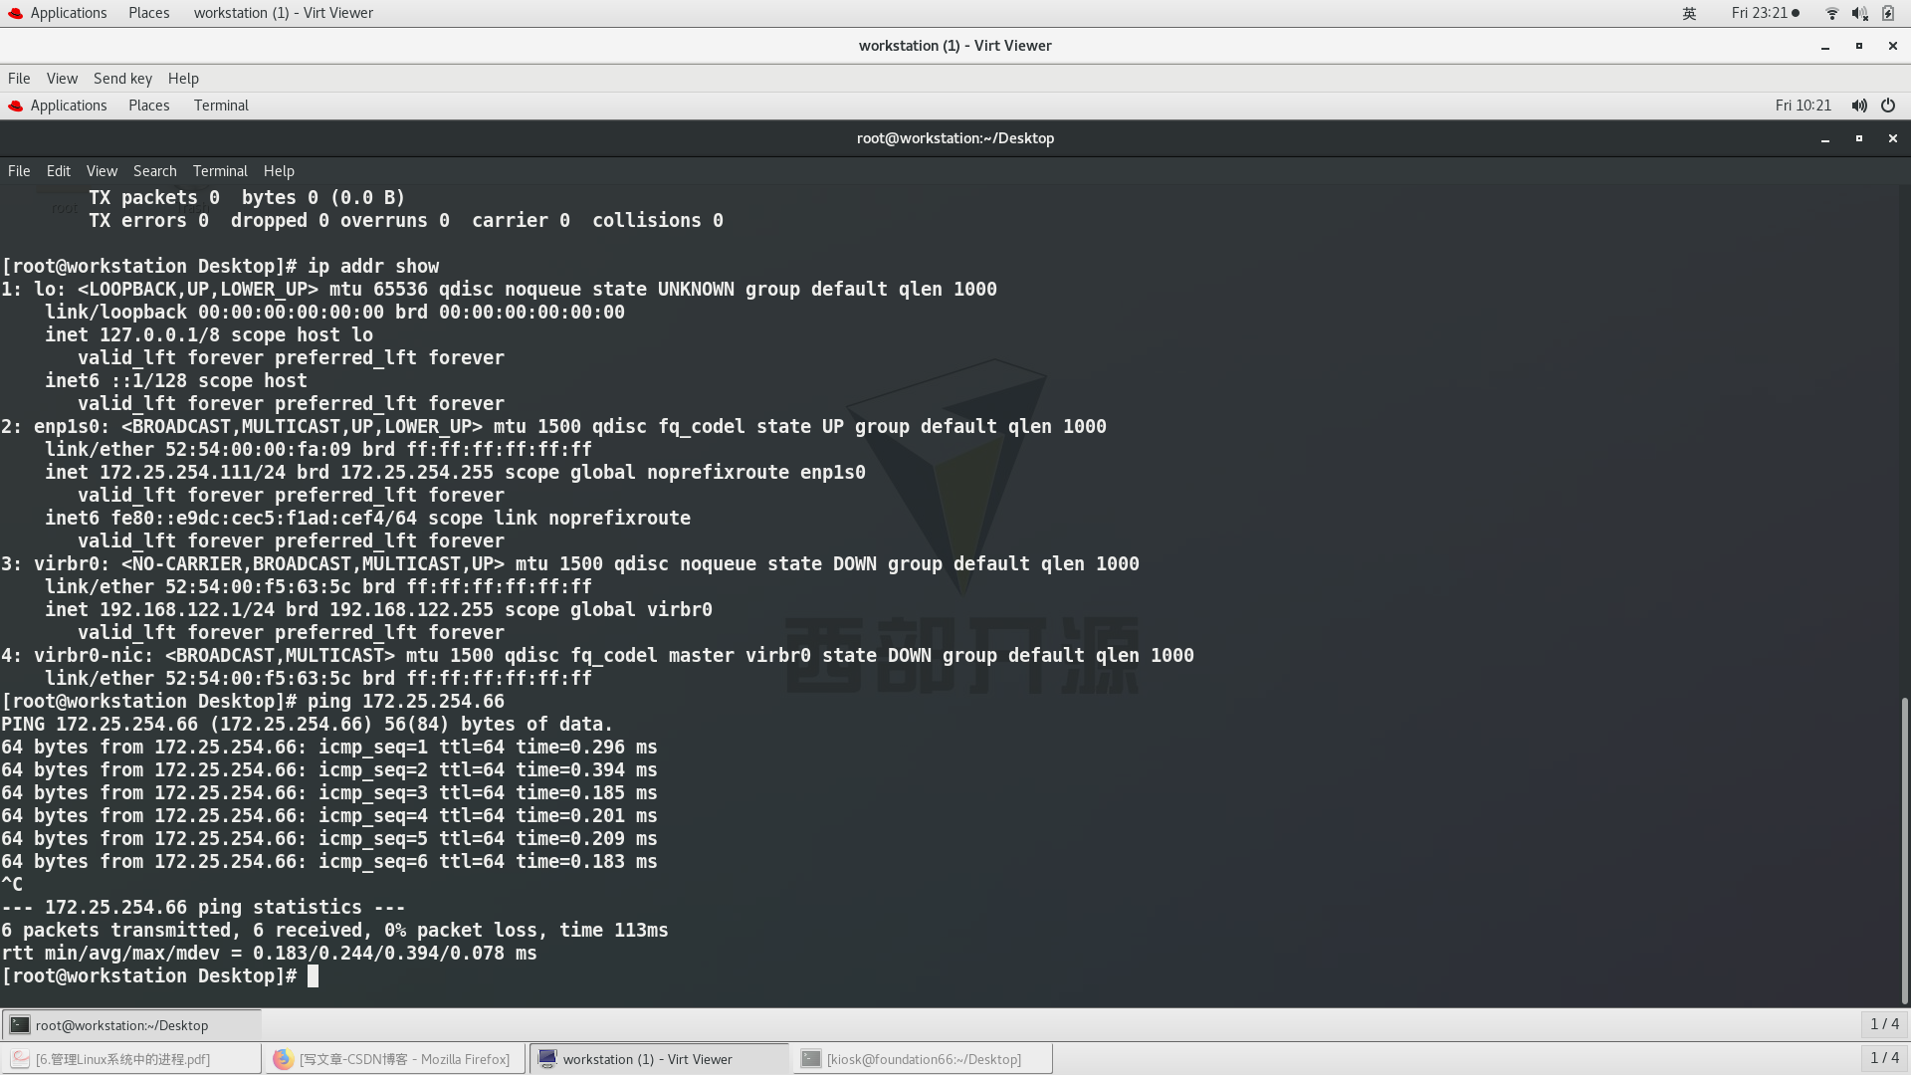
Task: Select root@workstation task in guest panel
Action: click(121, 1025)
